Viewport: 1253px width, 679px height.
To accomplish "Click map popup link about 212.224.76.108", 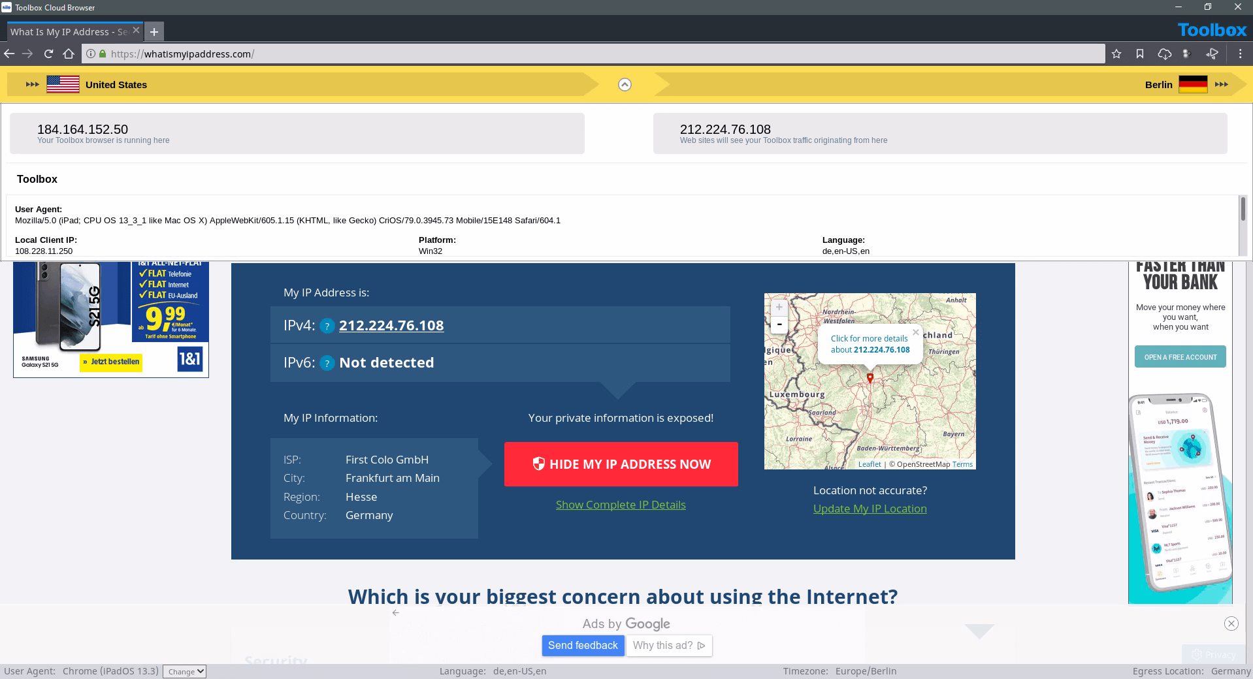I will point(870,344).
